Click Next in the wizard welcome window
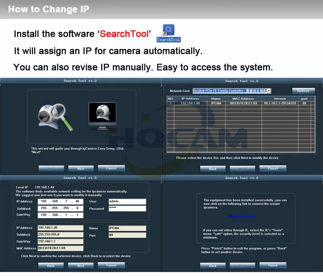Image resolution: width=323 pixels, height=277 pixels. [81, 168]
